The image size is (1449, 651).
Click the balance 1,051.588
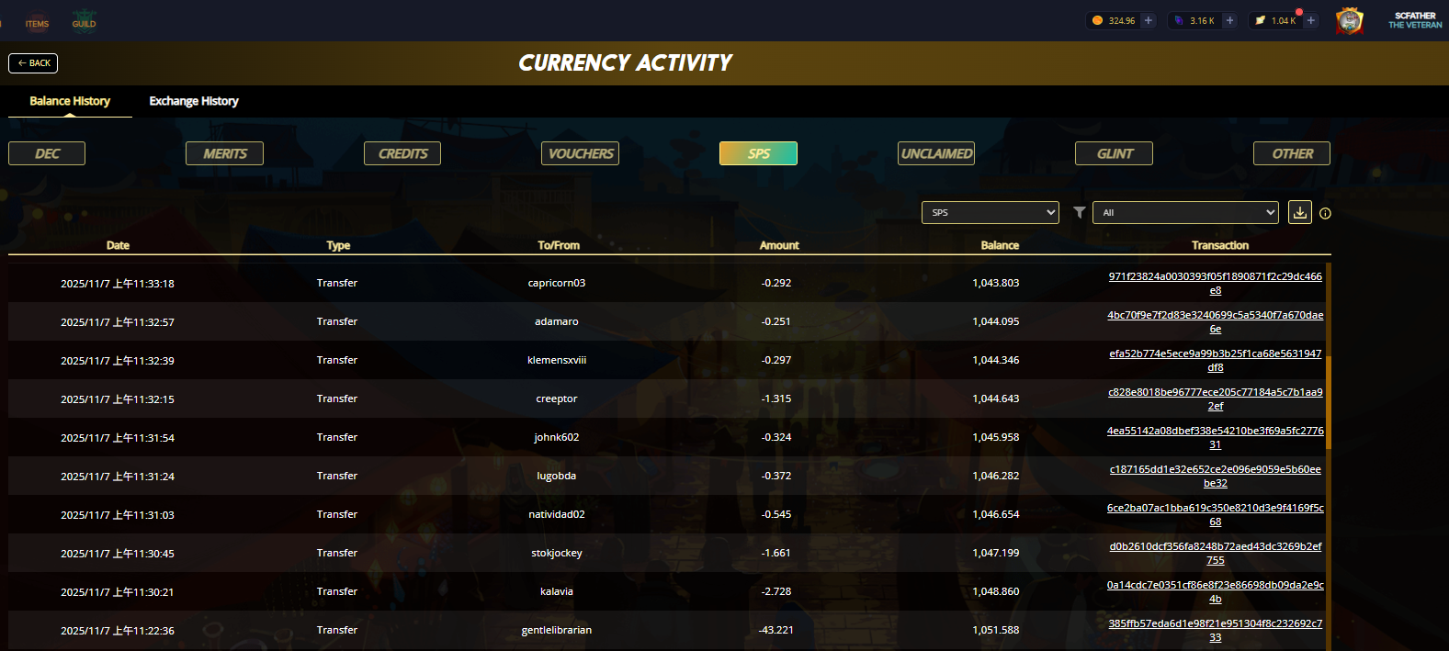pos(996,630)
